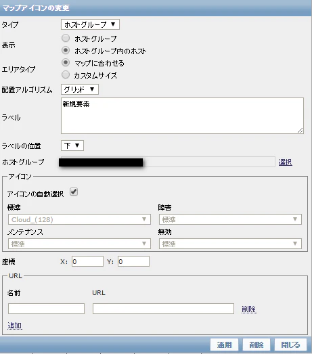
Task: Click the 適用 button
Action: coord(224,345)
